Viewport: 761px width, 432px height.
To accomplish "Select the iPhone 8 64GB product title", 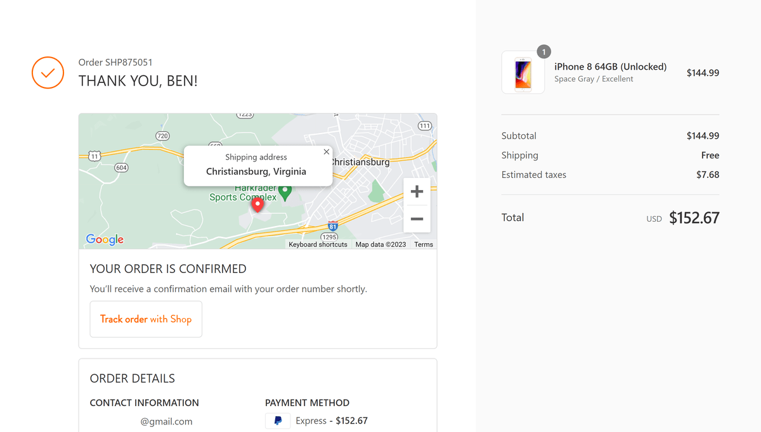I will coord(610,66).
